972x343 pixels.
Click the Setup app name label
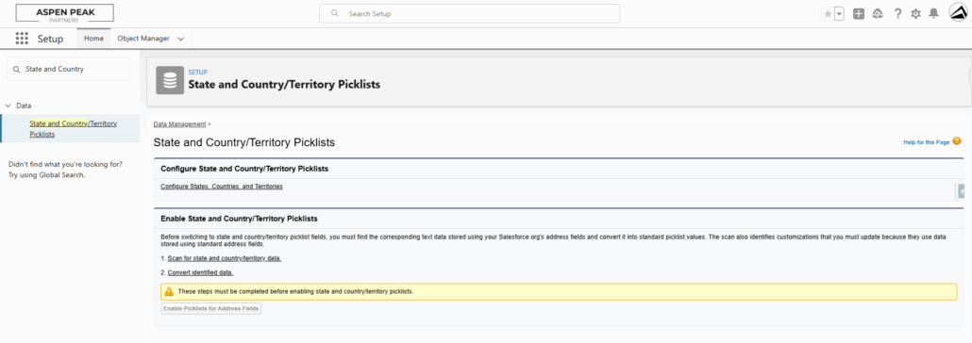50,39
